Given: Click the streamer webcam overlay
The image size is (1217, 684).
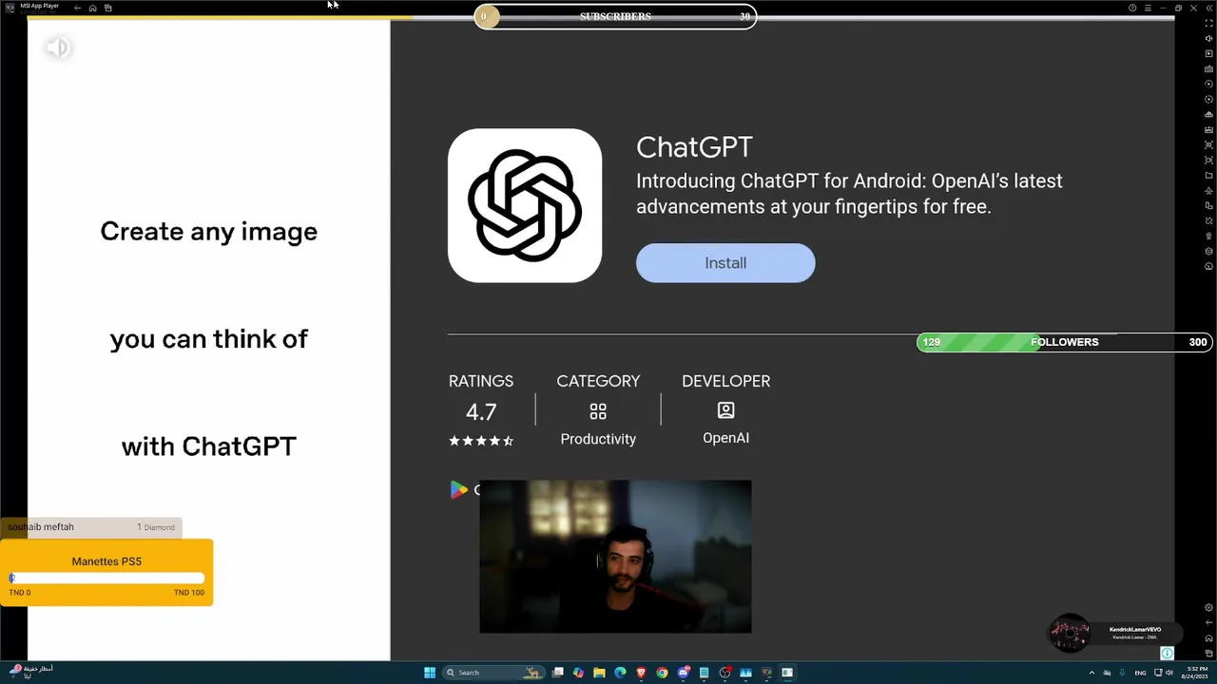Looking at the screenshot, I should [x=615, y=557].
